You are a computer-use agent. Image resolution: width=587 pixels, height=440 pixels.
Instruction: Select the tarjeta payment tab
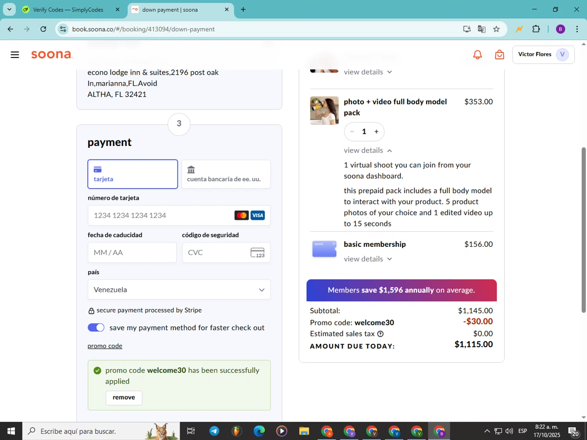[x=133, y=174]
